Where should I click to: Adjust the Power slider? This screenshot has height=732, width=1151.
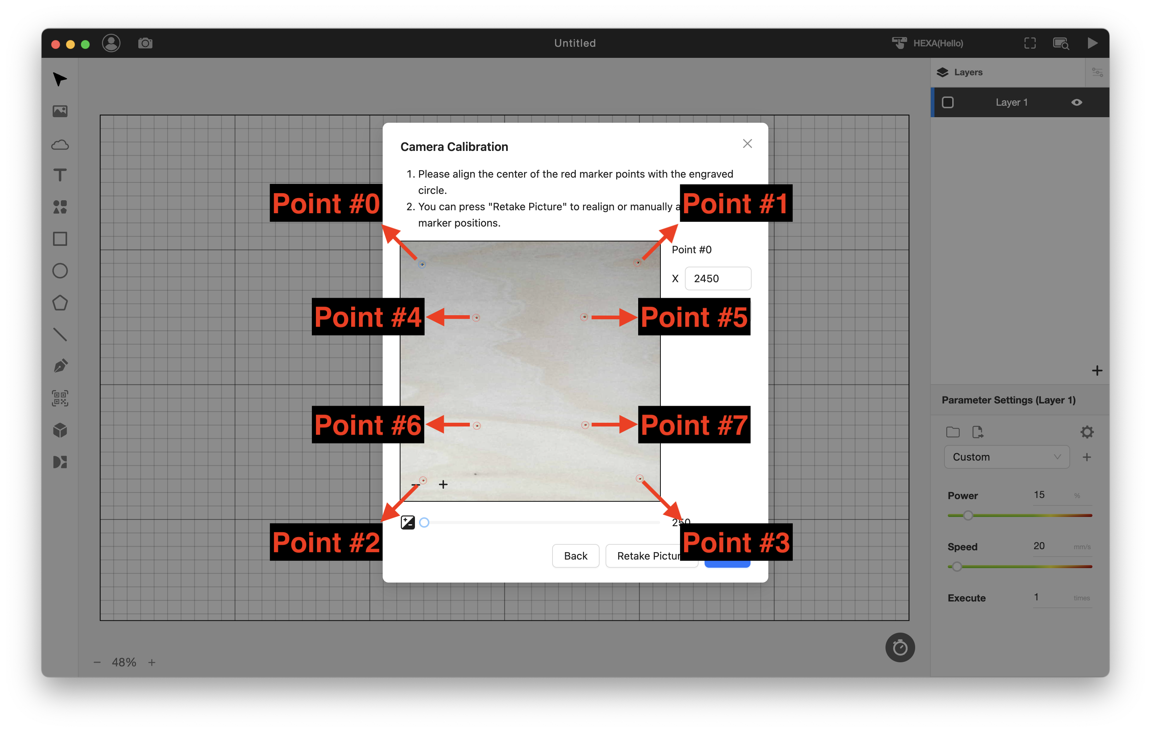click(x=1020, y=515)
